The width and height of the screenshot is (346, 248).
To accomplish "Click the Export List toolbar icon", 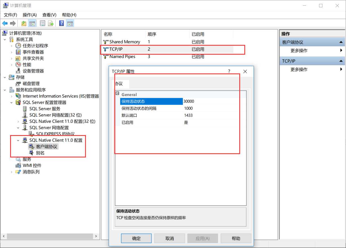I will click(51, 24).
